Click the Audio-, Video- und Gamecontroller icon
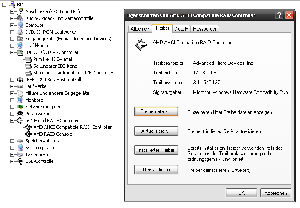300x208 pixels. click(20, 18)
